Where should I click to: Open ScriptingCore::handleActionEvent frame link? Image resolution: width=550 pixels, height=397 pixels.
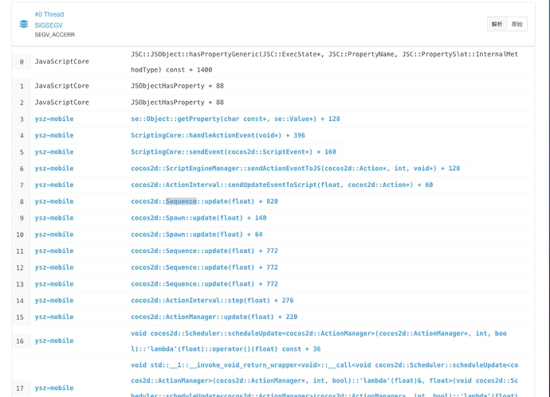(218, 135)
